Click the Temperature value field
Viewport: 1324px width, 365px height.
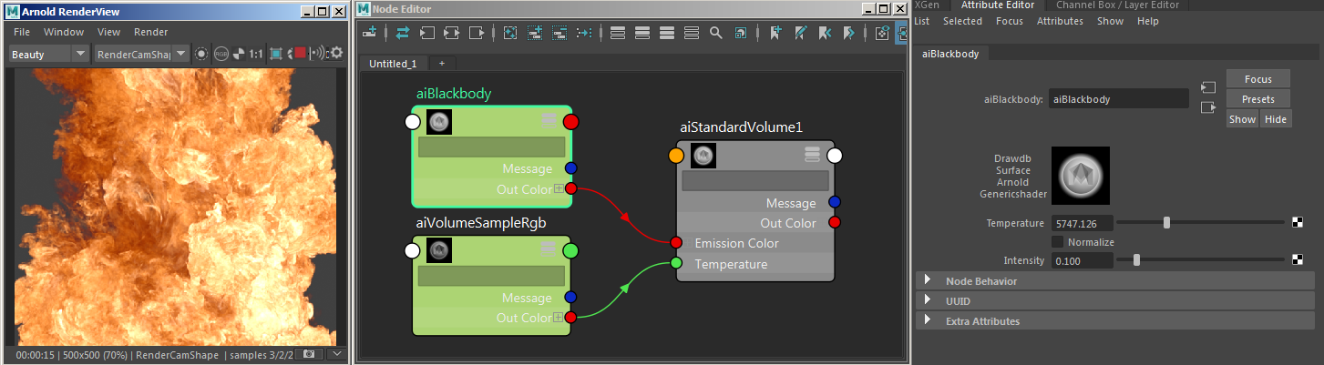(x=1082, y=223)
